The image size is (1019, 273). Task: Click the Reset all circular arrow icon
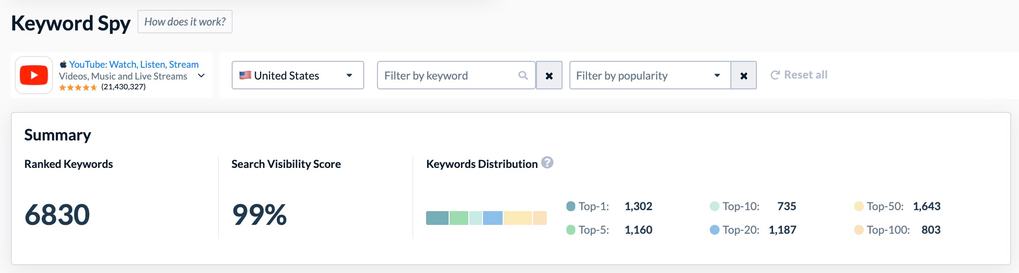[x=775, y=75]
